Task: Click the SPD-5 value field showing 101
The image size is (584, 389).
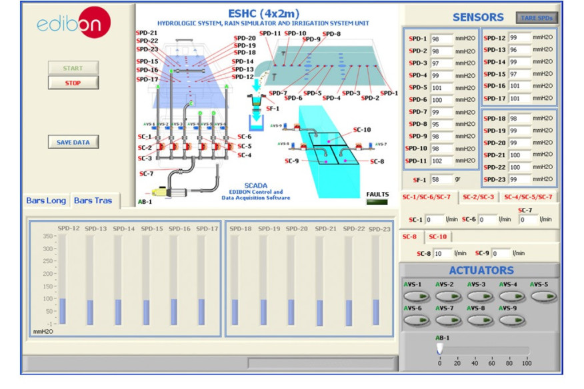Action: click(442, 88)
